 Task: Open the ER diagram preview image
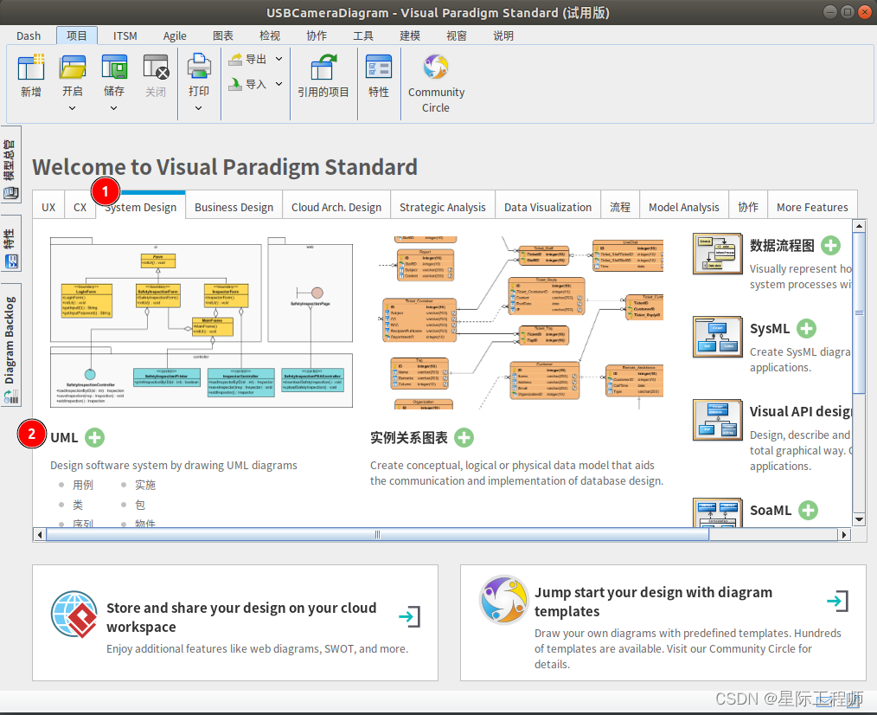pos(522,322)
